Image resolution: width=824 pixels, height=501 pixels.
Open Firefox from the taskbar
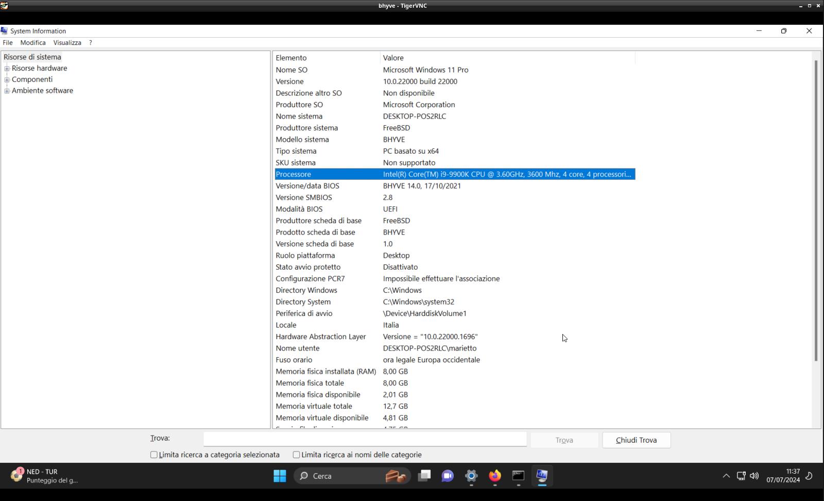click(x=495, y=476)
